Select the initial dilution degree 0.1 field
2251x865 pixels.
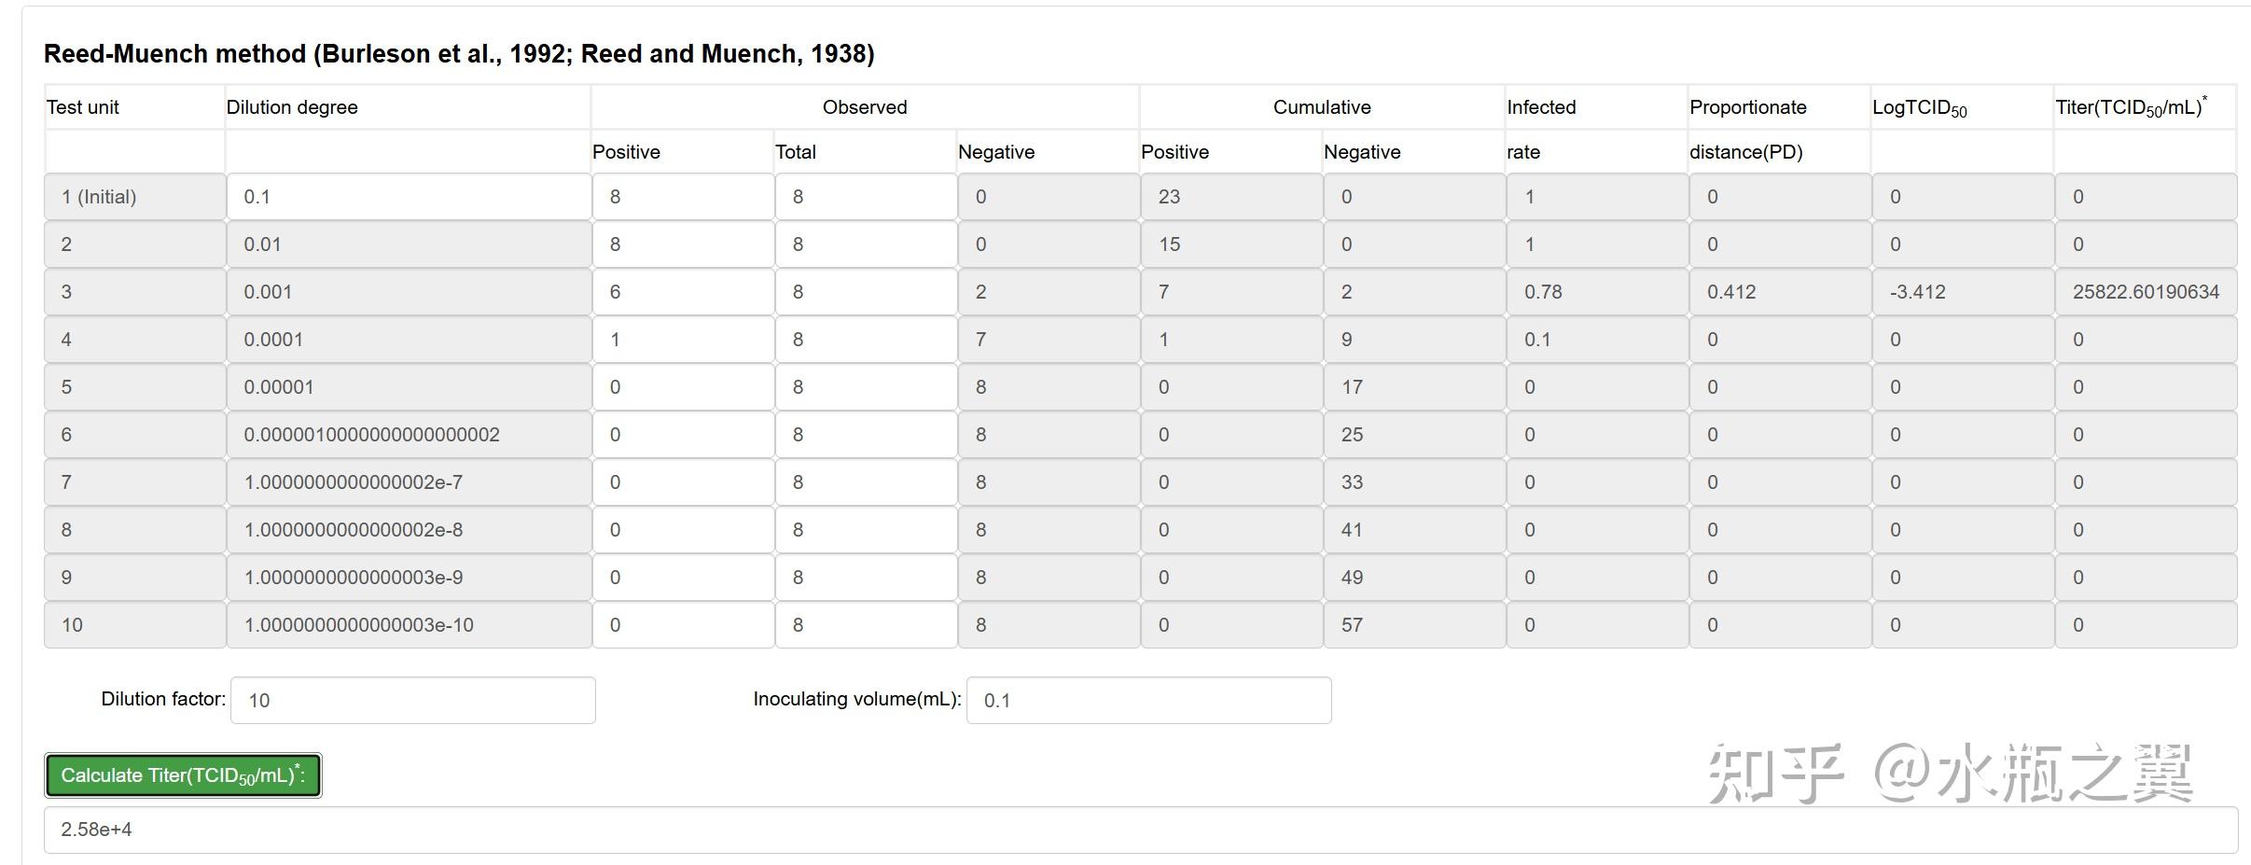[409, 197]
